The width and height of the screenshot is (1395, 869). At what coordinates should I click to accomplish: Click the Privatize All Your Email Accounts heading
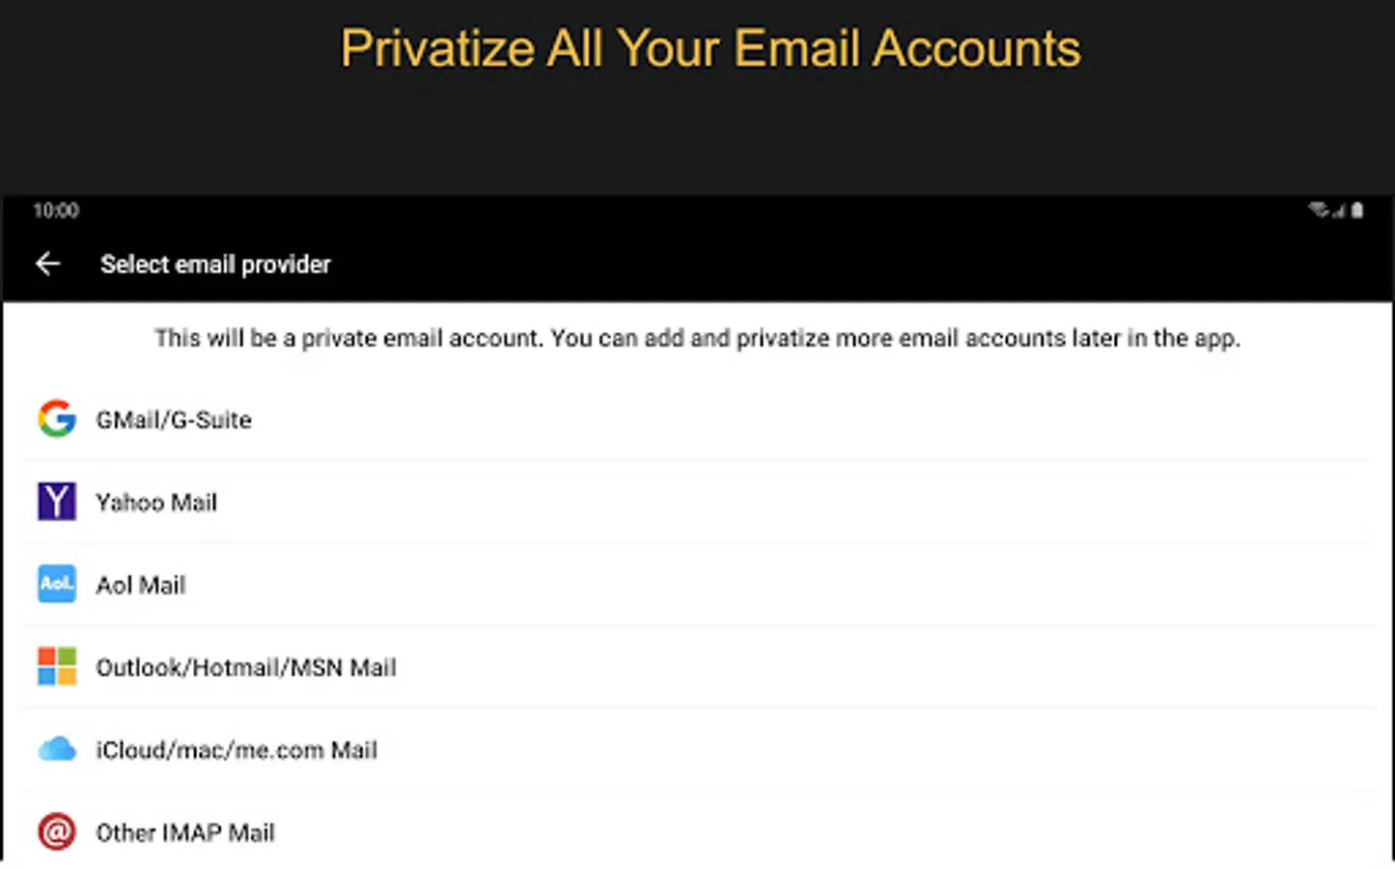coord(711,48)
